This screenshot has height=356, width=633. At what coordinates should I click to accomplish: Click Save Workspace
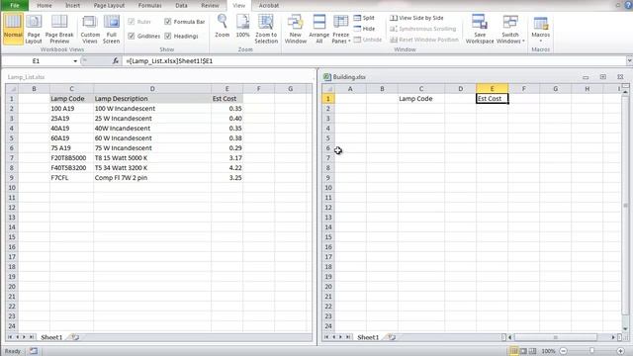(x=480, y=28)
